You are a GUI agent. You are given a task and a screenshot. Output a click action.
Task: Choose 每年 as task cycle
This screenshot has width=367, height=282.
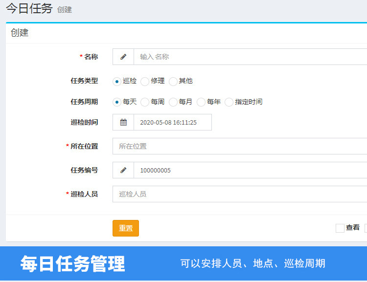(201, 102)
